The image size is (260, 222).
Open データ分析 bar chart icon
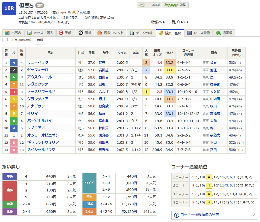click(132, 33)
